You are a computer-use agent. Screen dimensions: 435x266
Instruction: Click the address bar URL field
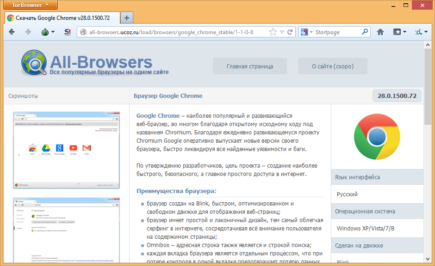tap(176, 32)
